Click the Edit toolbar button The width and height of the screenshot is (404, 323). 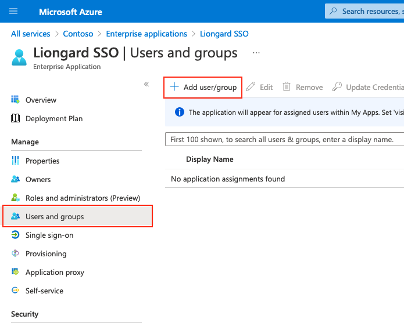[x=259, y=88]
